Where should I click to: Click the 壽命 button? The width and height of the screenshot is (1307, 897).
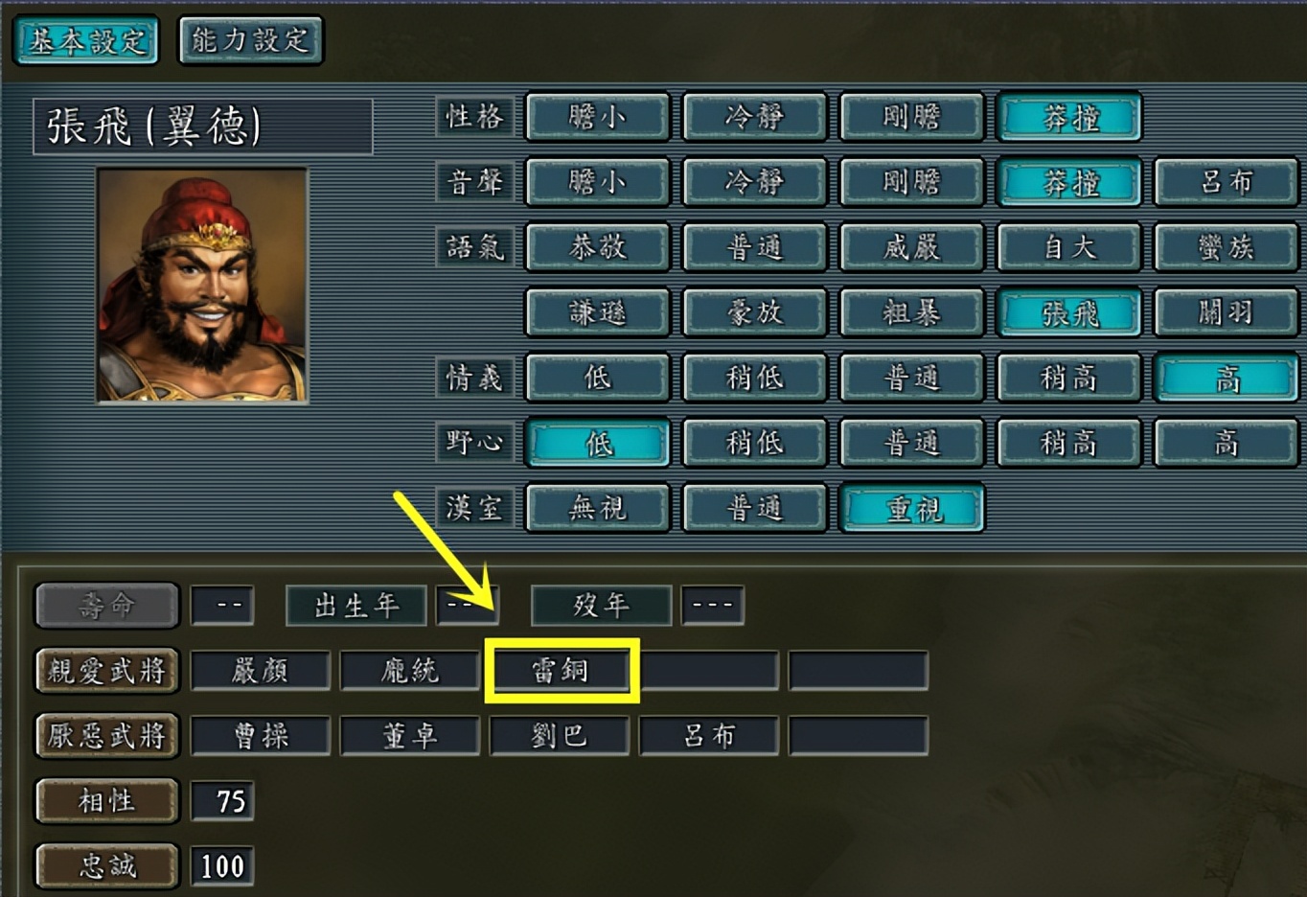(x=107, y=606)
